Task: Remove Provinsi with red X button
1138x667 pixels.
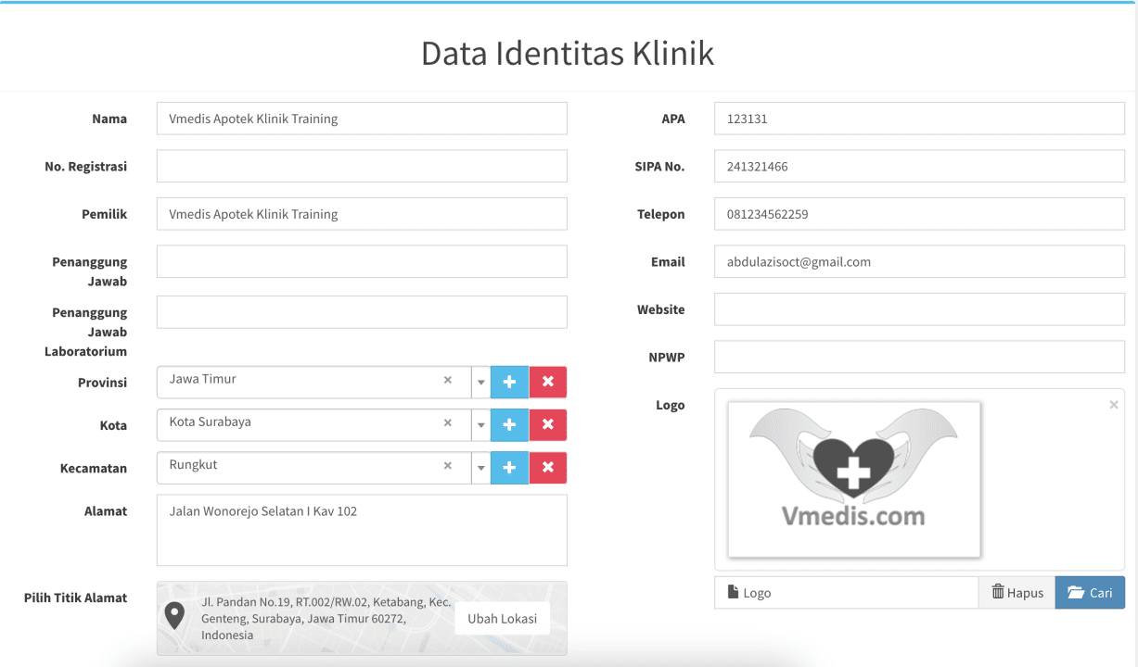Action: coord(548,382)
